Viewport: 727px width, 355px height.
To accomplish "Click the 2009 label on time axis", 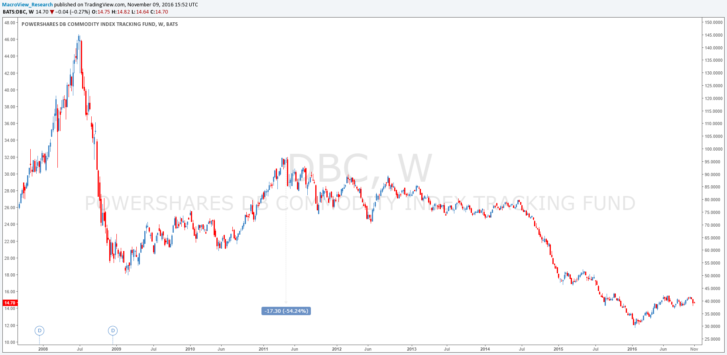I will click(x=116, y=349).
